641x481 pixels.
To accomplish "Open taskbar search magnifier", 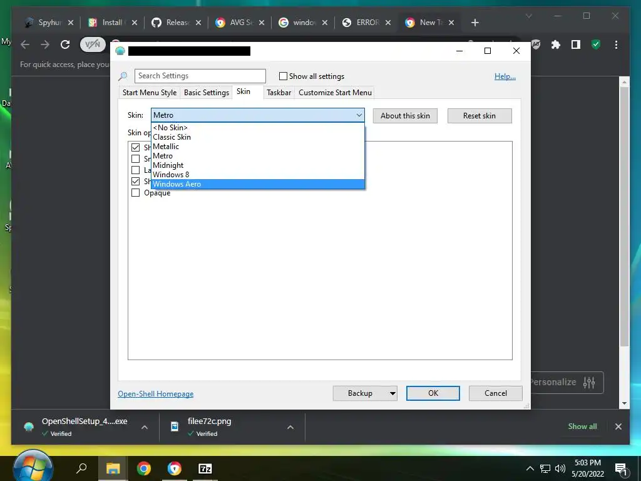I will (81, 468).
